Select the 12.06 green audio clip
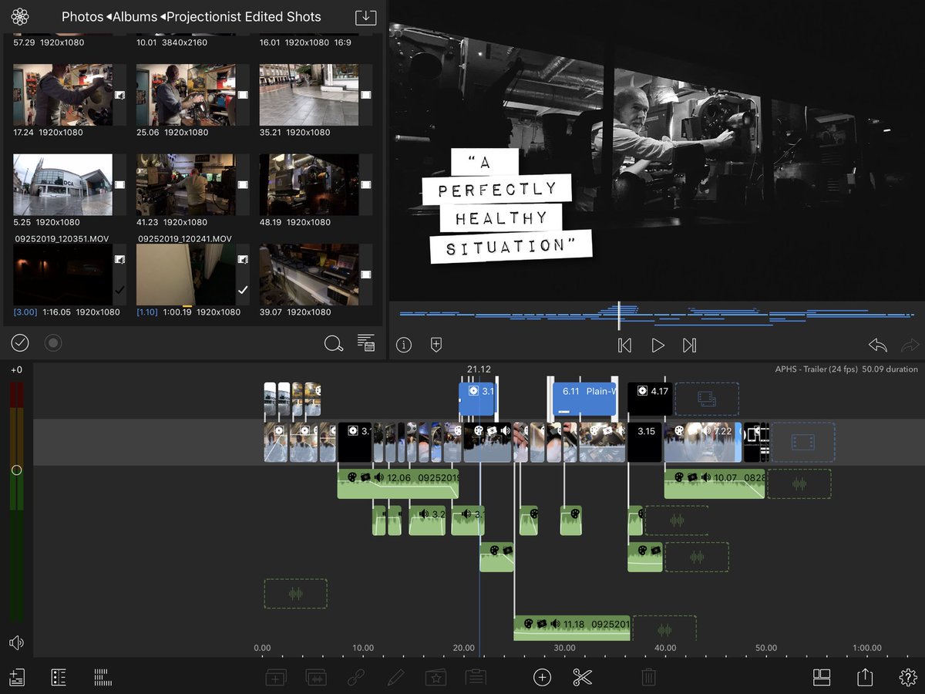Viewport: 925px width, 694px height. [x=398, y=483]
